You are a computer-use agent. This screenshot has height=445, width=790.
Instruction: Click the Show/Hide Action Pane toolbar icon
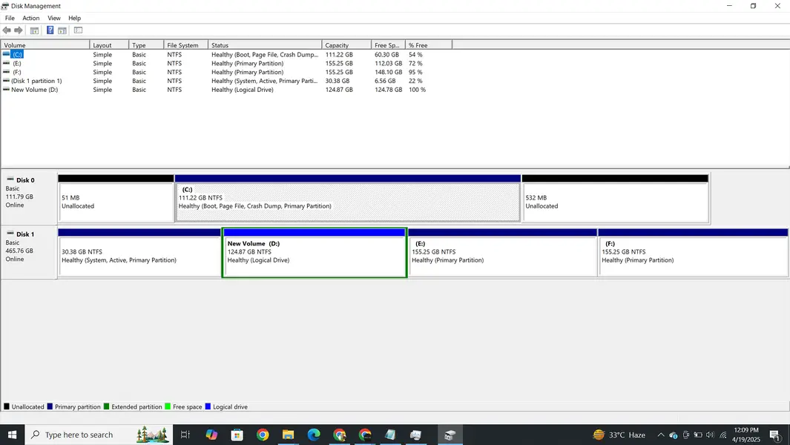pyautogui.click(x=62, y=30)
